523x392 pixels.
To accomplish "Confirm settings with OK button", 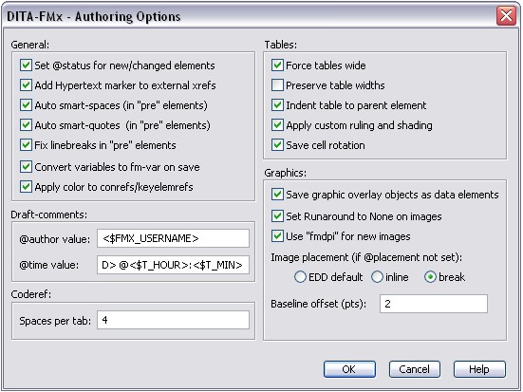I will click(x=349, y=369).
